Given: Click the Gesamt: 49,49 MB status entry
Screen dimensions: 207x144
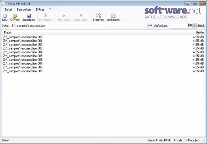Looking at the screenshot, I should coord(159,140).
